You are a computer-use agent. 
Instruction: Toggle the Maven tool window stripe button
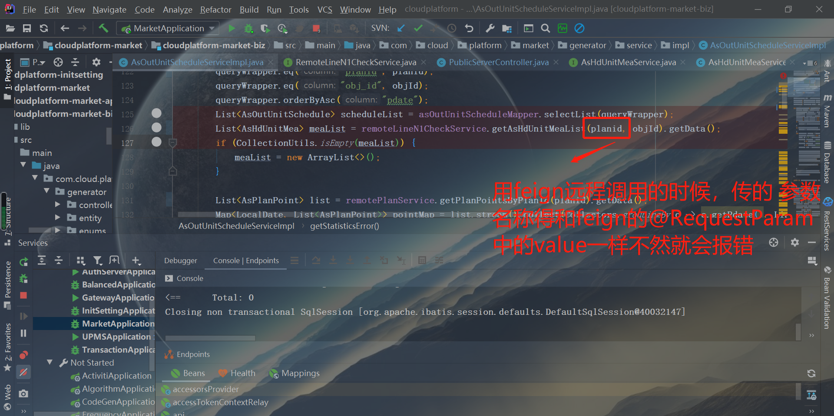[827, 111]
